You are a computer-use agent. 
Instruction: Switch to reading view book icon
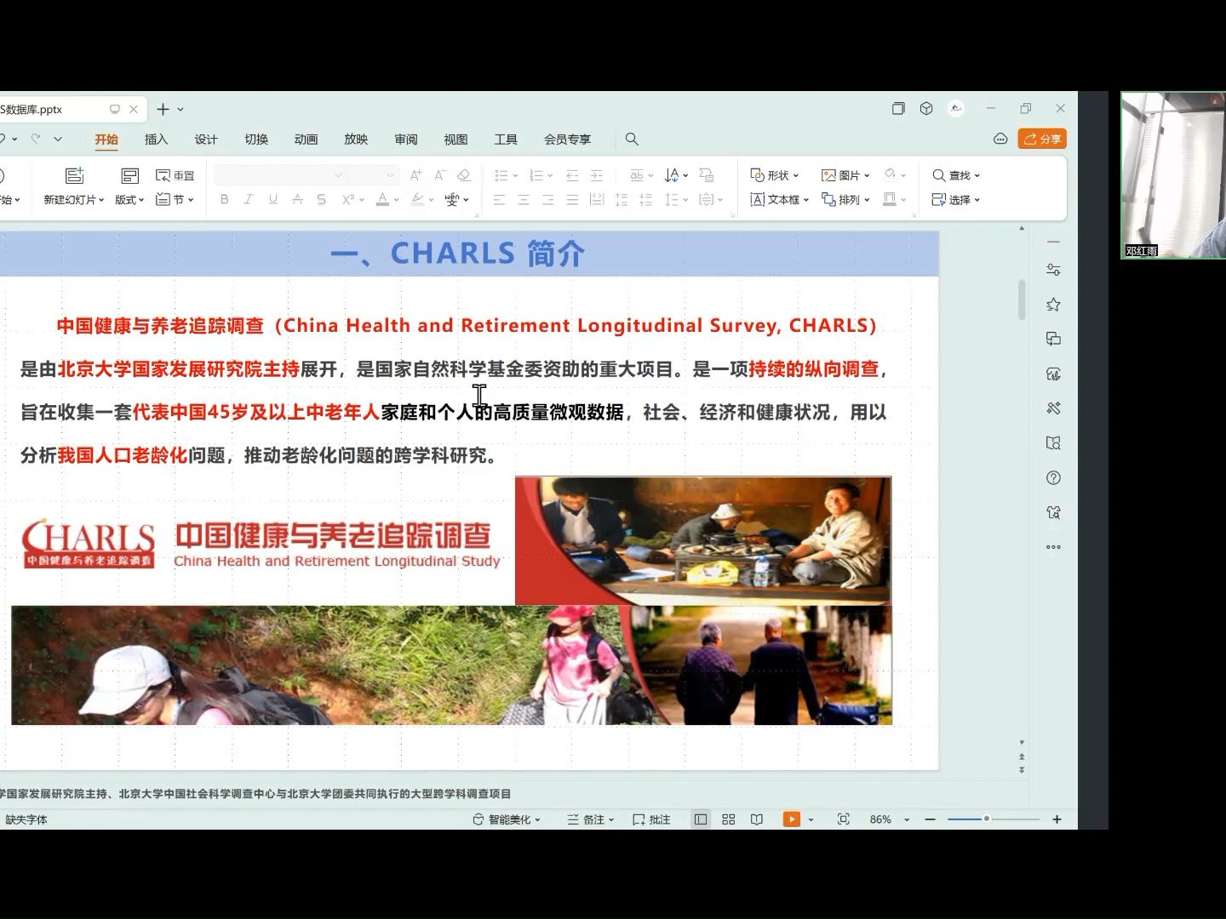tap(757, 819)
